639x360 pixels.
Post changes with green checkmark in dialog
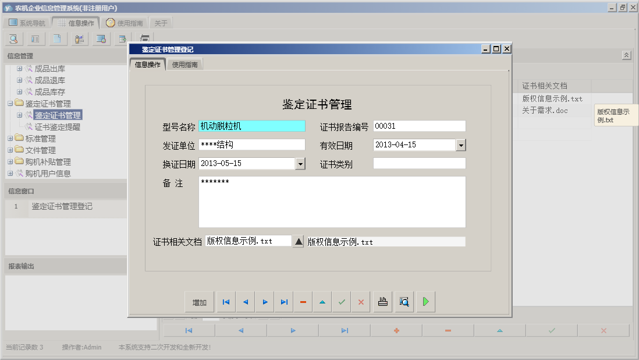click(x=342, y=302)
